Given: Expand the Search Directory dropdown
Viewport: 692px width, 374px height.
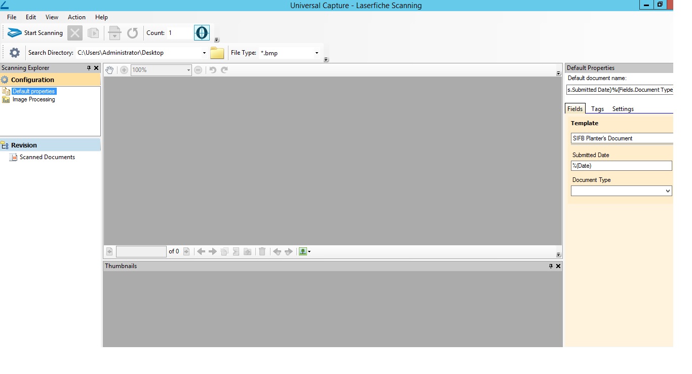Looking at the screenshot, I should [x=204, y=53].
